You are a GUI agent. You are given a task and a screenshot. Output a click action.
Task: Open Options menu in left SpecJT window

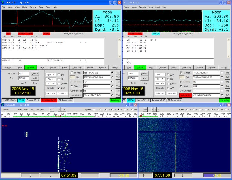5,109
